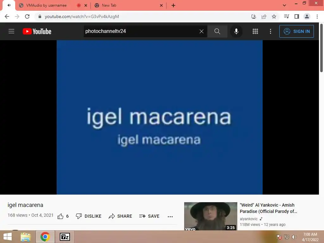The width and height of the screenshot is (324, 243).
Task: Open the YouTube hamburger guide menu
Action: (x=11, y=31)
